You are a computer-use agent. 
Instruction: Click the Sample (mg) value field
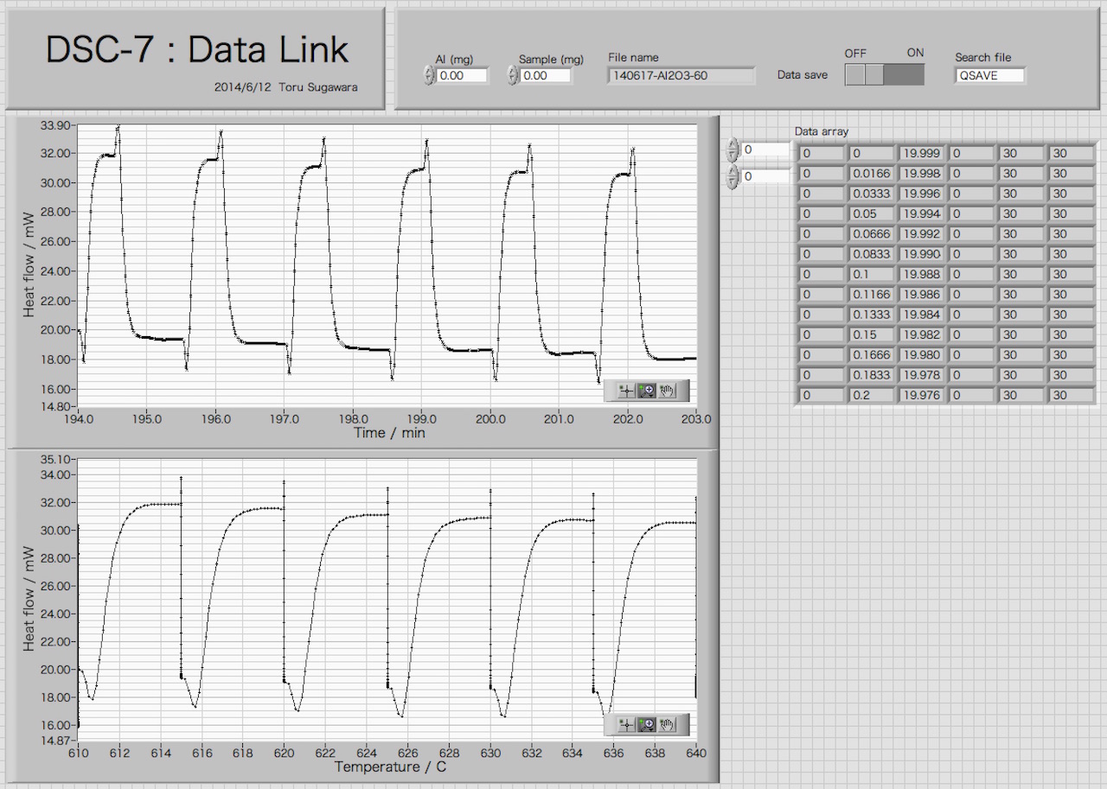[546, 76]
